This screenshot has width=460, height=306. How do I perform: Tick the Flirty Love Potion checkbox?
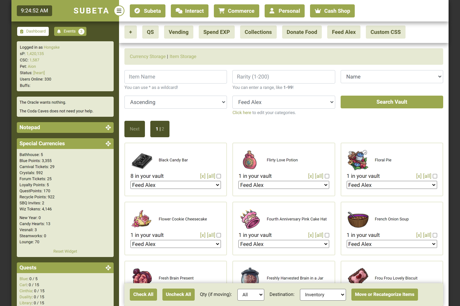pyautogui.click(x=327, y=176)
